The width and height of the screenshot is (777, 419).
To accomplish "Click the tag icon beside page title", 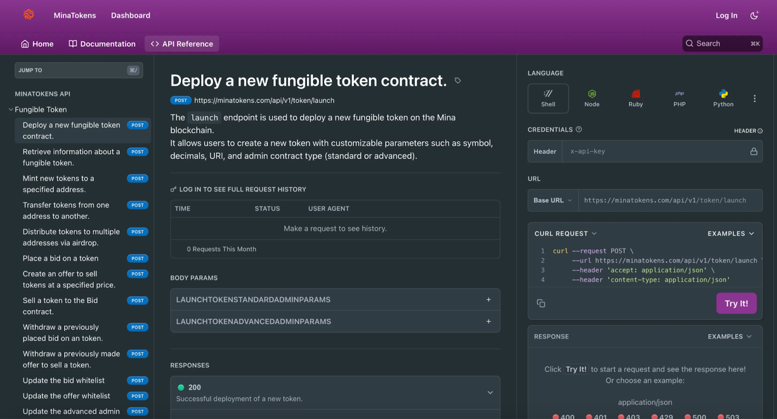I will pyautogui.click(x=457, y=81).
